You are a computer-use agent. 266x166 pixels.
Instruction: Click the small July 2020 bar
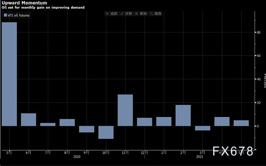click(x=48, y=124)
